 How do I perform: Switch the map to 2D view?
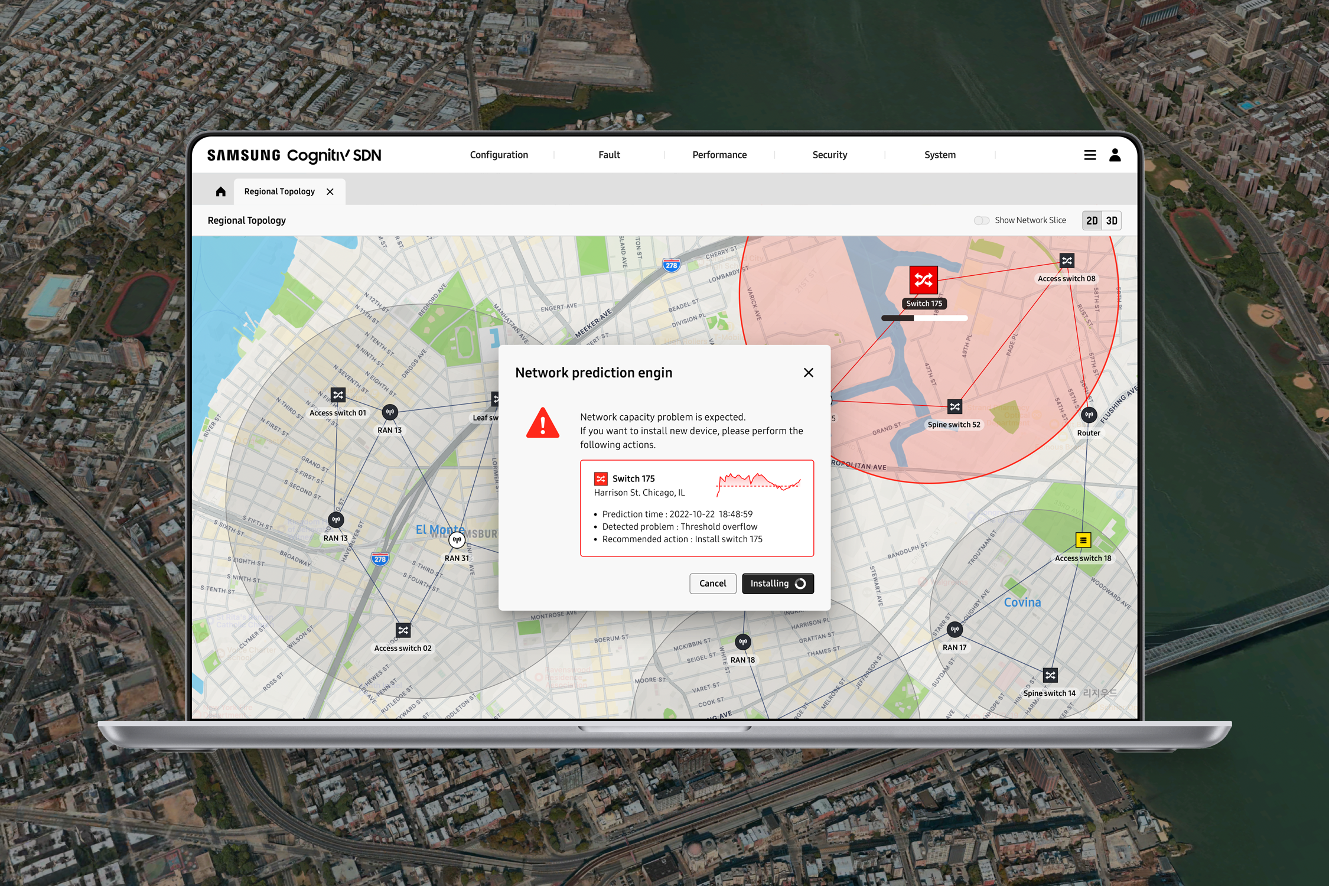[1092, 220]
